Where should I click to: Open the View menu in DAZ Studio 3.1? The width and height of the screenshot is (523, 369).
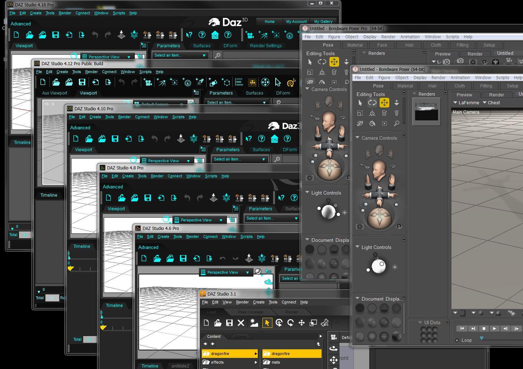pyautogui.click(x=227, y=302)
